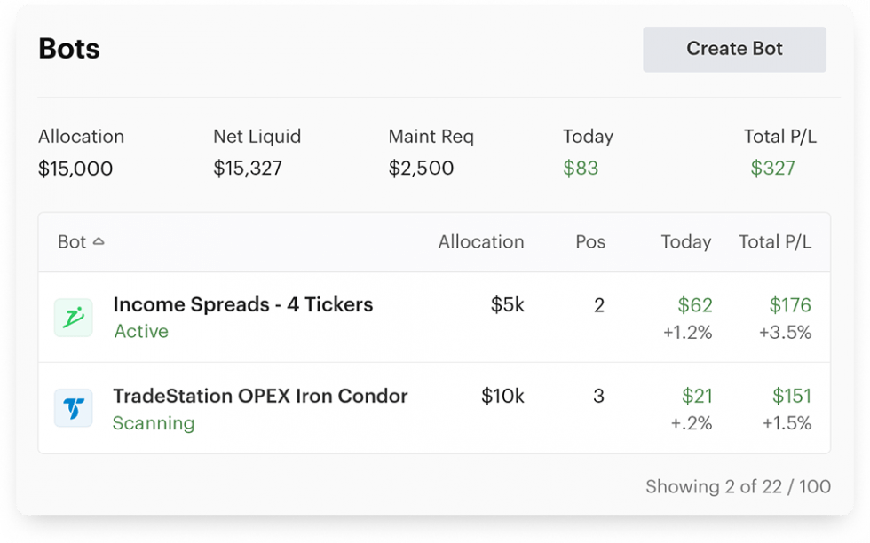Open the Income Spreads - 4 Tickers bot

(x=242, y=304)
